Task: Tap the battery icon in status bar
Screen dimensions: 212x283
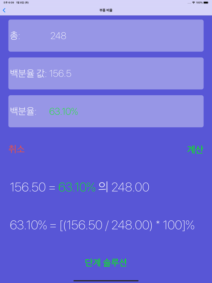Action: pos(206,3)
